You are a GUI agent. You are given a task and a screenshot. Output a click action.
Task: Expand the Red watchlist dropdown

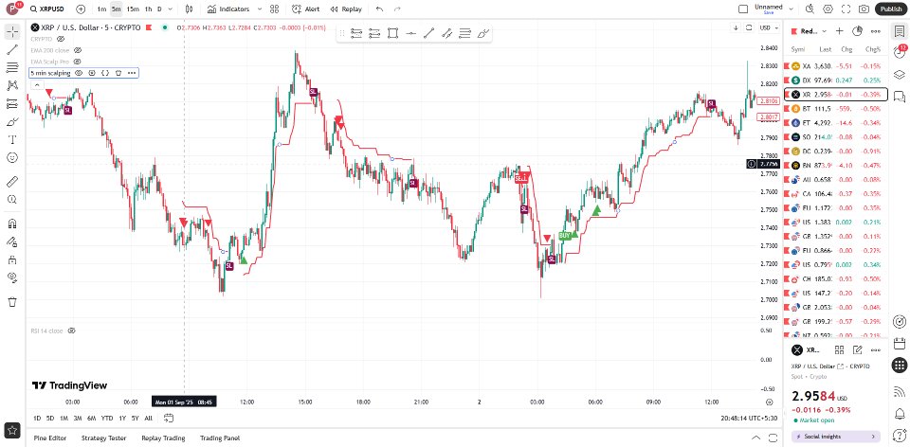click(824, 31)
